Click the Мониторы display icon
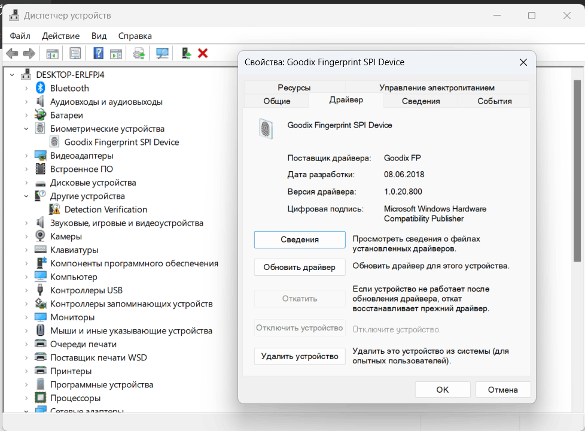 click(40, 317)
